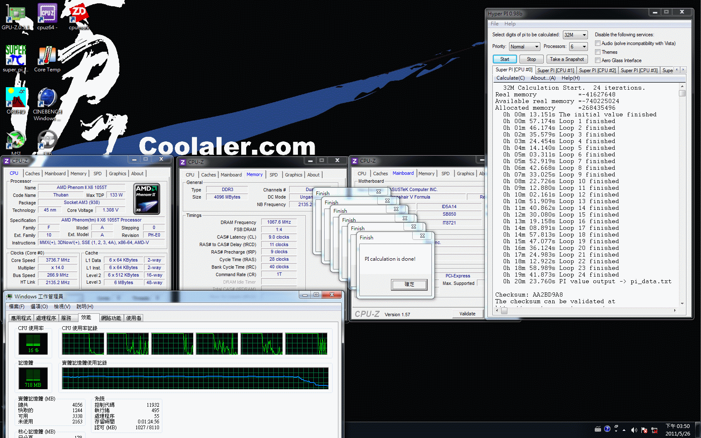Click Hyper PI horizontal scrollbar thumb
This screenshot has height=438, width=701.
coord(504,310)
